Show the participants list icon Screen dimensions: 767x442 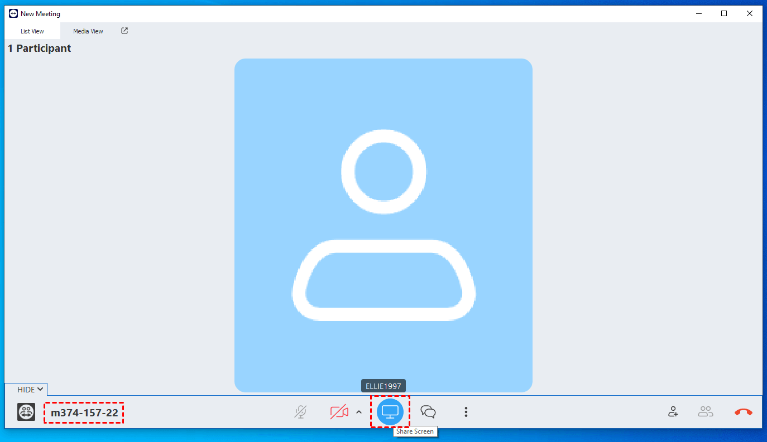coord(706,412)
